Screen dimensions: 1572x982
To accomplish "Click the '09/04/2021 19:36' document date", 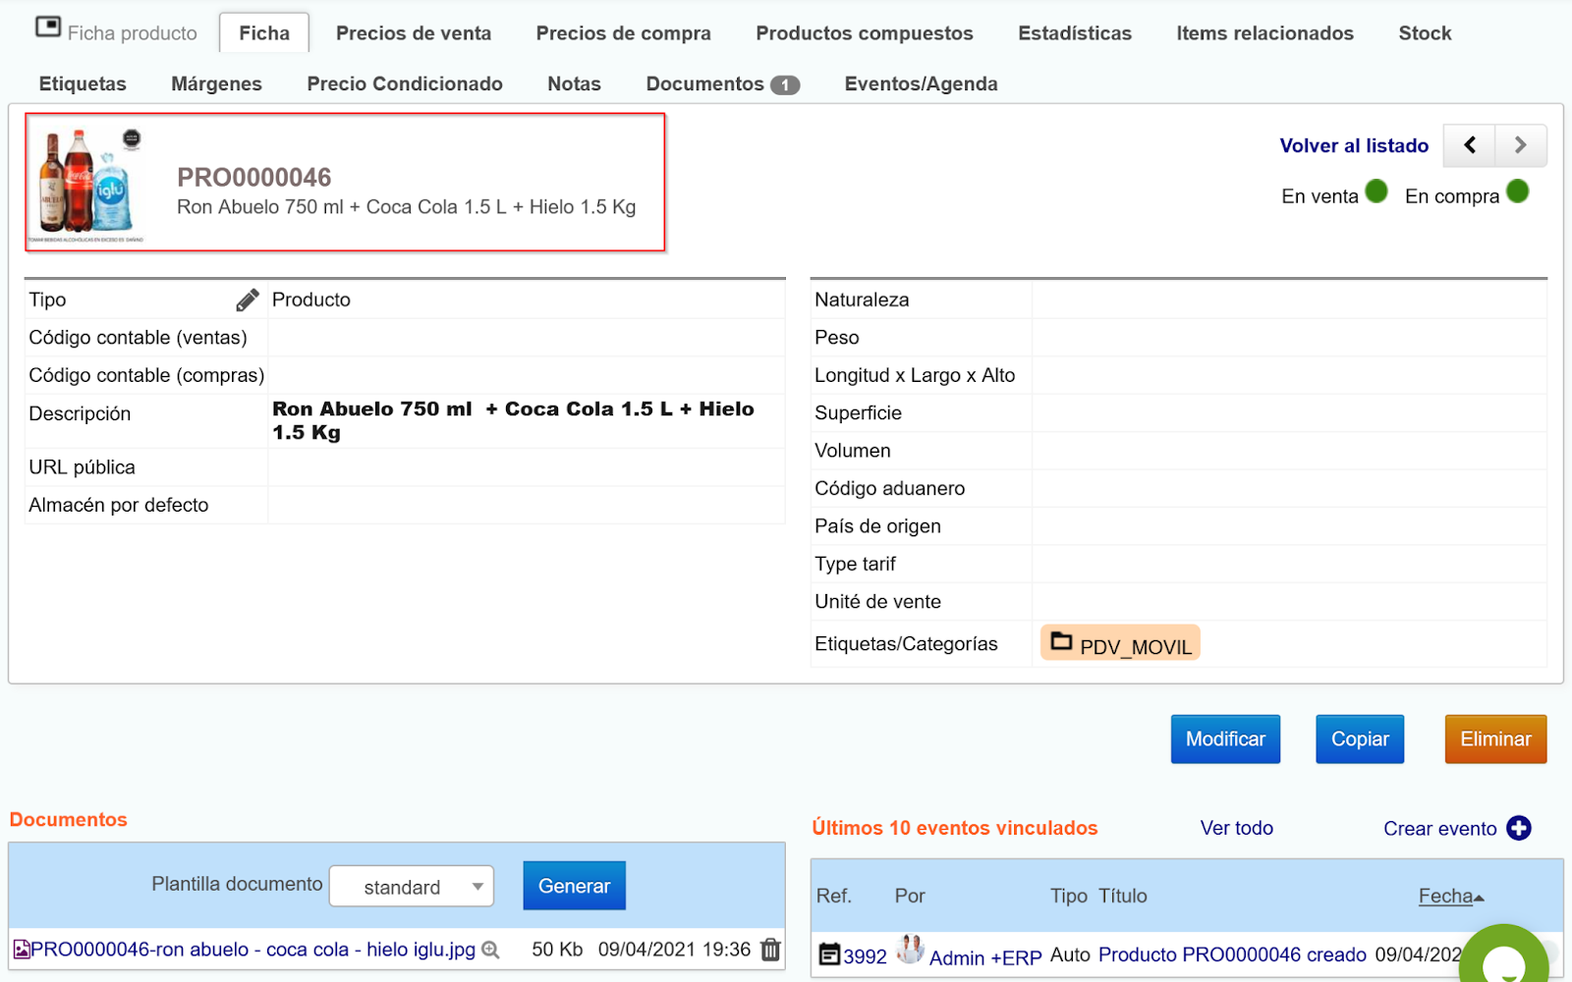I will [x=674, y=950].
